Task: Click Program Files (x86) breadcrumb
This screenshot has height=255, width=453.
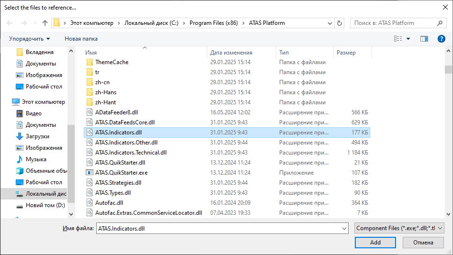Action: pos(214,23)
